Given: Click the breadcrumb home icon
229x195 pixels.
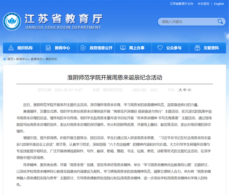Looking at the screenshot, I should (5, 59).
